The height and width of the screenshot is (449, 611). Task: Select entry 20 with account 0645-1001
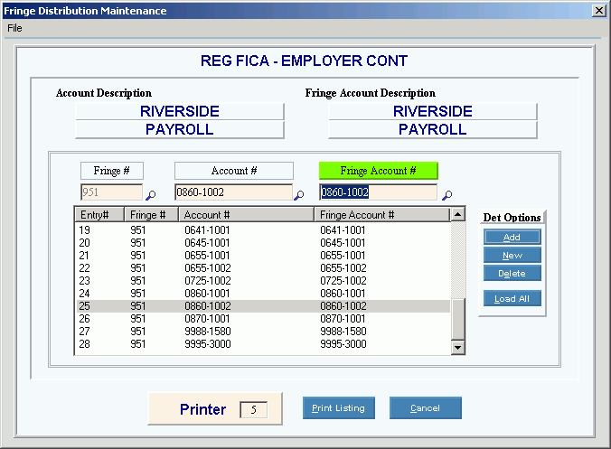coord(263,243)
